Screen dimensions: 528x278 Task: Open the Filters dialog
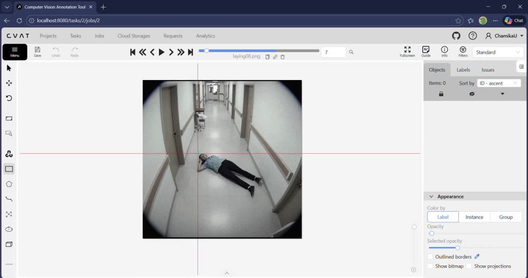point(463,52)
